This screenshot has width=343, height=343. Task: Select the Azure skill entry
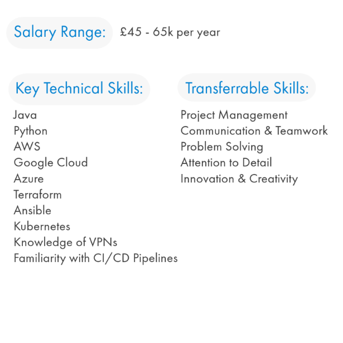(28, 178)
